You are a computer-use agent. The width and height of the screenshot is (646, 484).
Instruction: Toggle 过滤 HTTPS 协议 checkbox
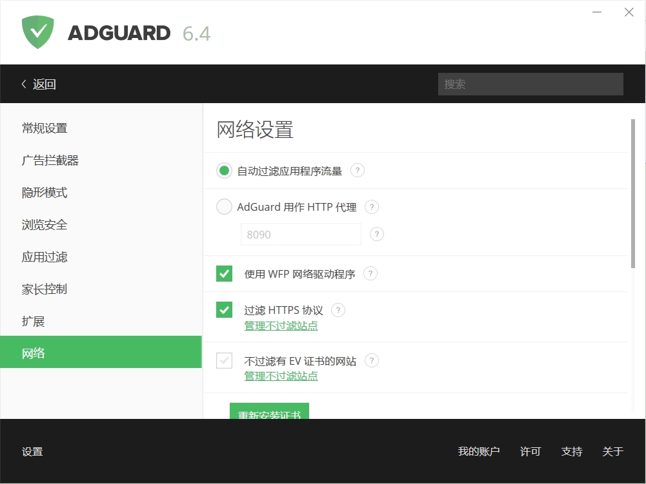(224, 310)
